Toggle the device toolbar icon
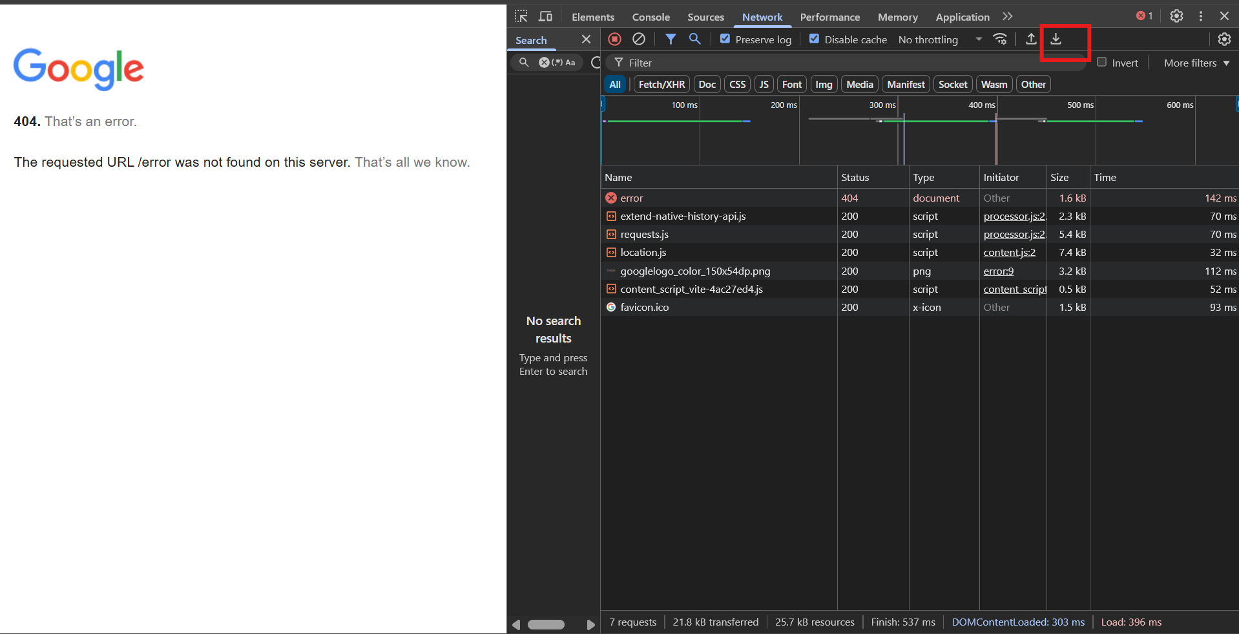This screenshot has width=1239, height=634. click(x=546, y=17)
